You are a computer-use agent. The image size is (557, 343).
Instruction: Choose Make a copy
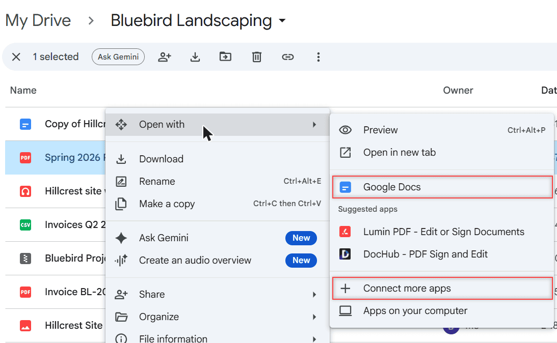[218, 204]
